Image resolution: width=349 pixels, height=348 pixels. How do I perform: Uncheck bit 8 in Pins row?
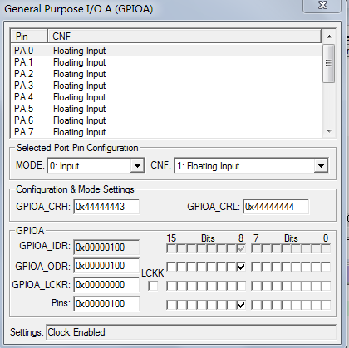pos(241,305)
